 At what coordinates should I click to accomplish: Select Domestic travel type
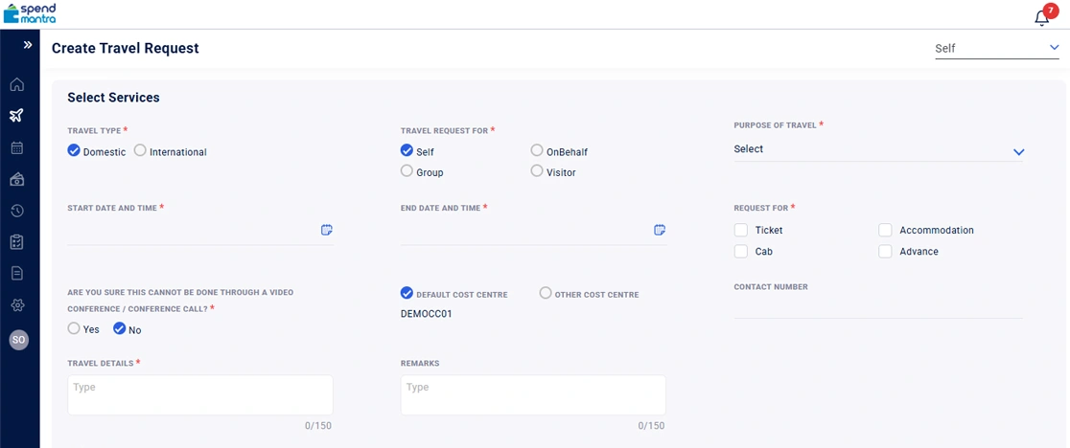[74, 151]
